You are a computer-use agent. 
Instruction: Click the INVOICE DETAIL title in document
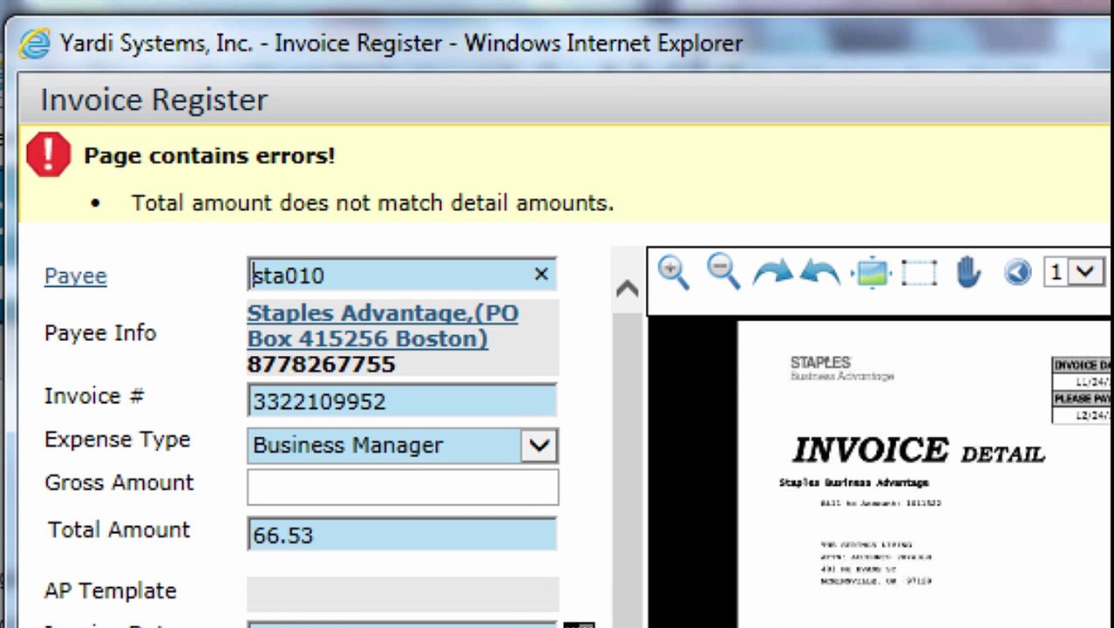[x=918, y=451]
